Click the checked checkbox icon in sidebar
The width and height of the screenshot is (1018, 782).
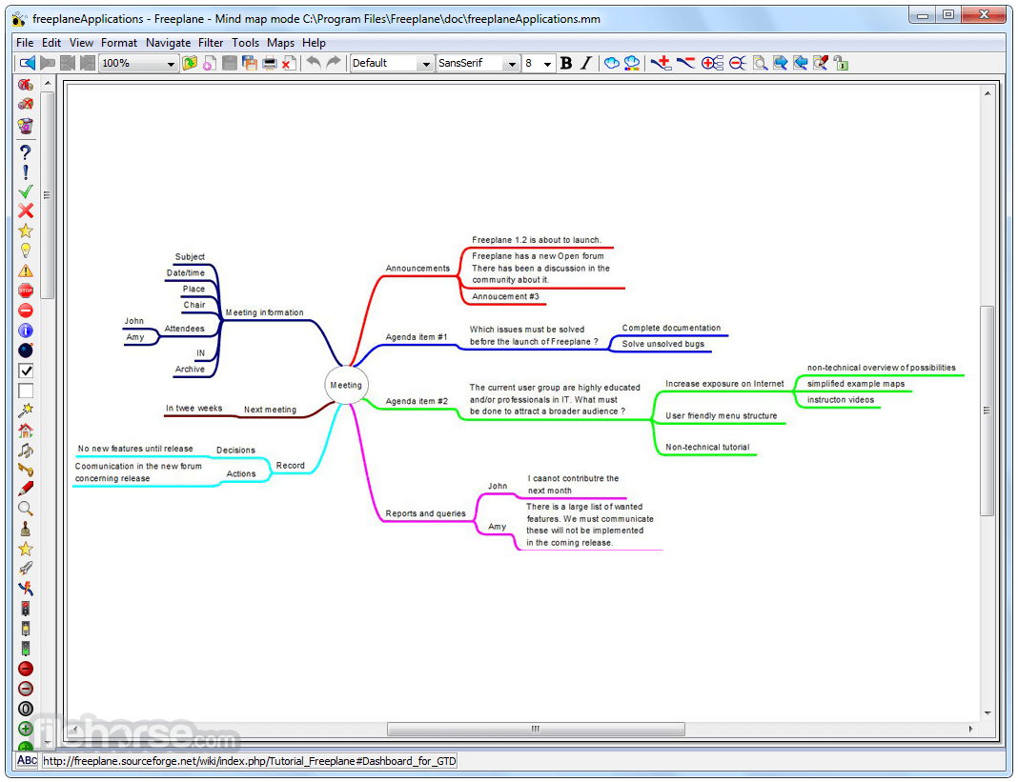point(26,371)
